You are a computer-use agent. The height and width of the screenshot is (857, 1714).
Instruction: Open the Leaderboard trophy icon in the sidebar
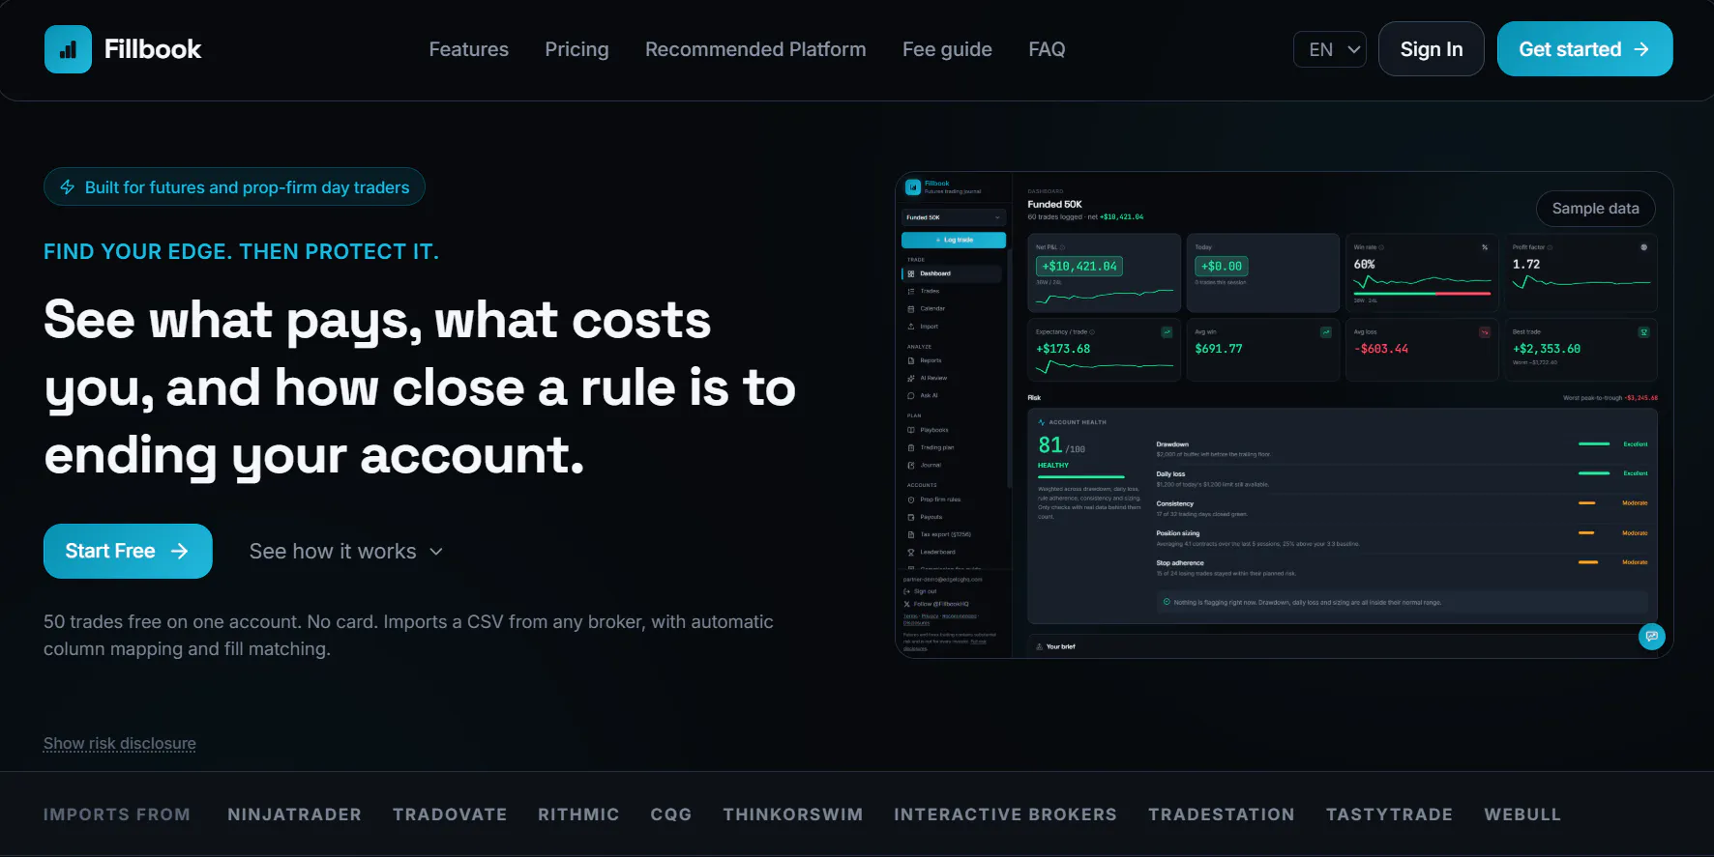pos(911,552)
